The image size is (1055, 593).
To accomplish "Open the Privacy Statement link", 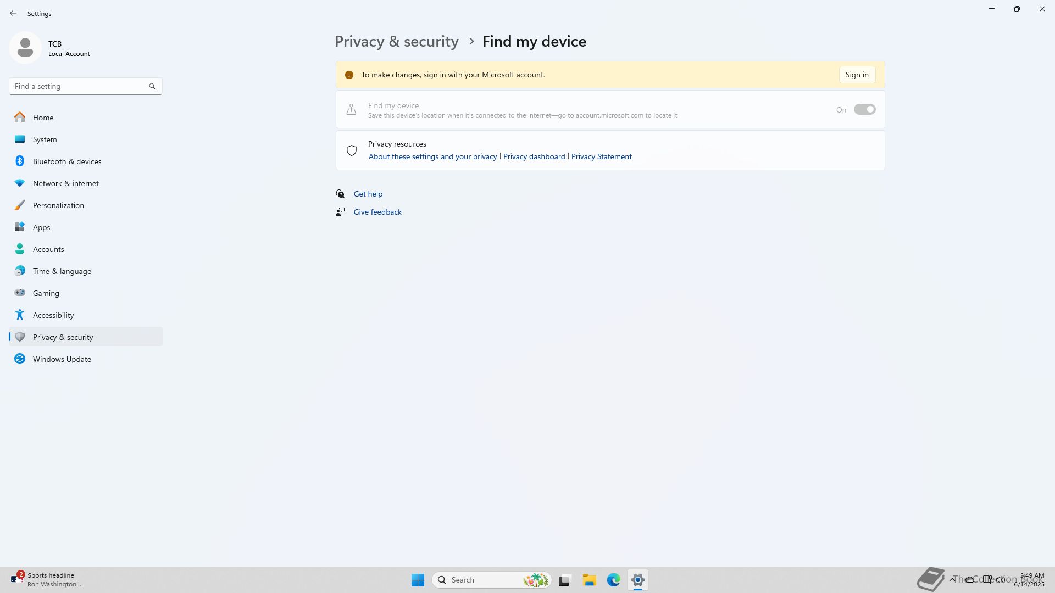I will tap(601, 156).
